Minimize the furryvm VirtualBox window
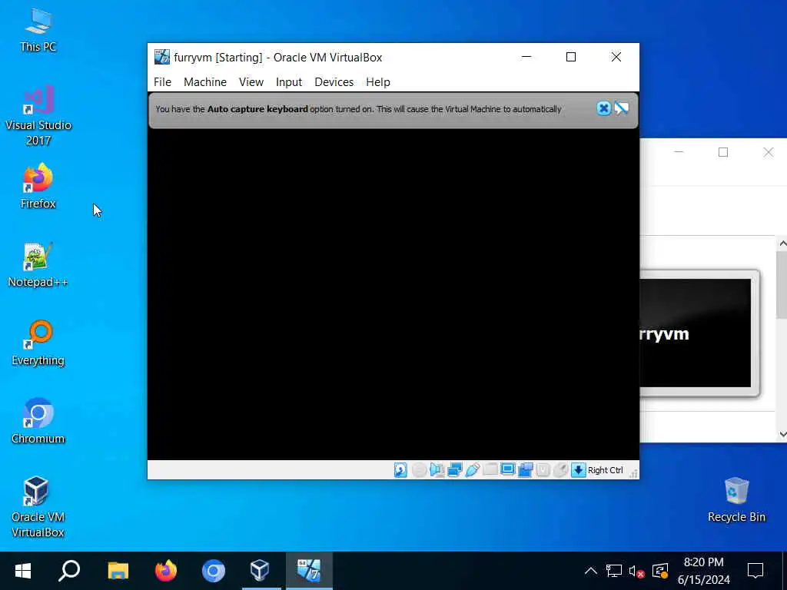Image resolution: width=787 pixels, height=590 pixels. [x=526, y=57]
